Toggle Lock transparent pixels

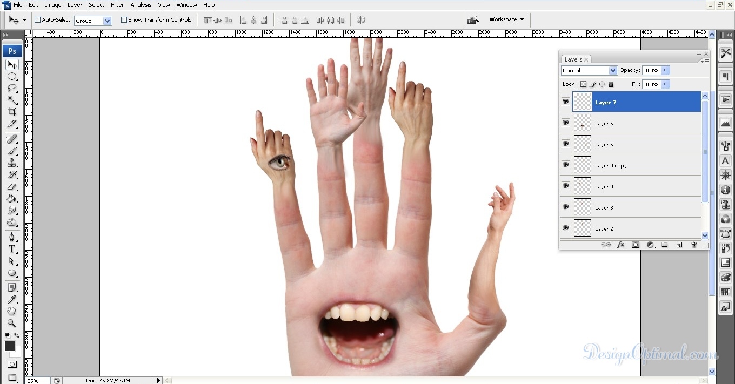pos(583,84)
